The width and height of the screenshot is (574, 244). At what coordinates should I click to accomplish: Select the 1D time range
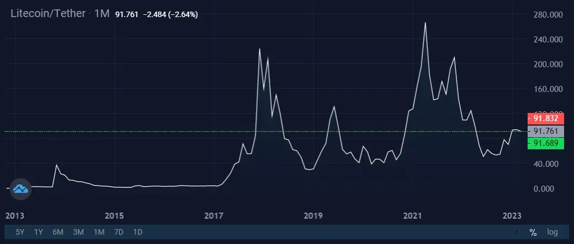tap(137, 232)
